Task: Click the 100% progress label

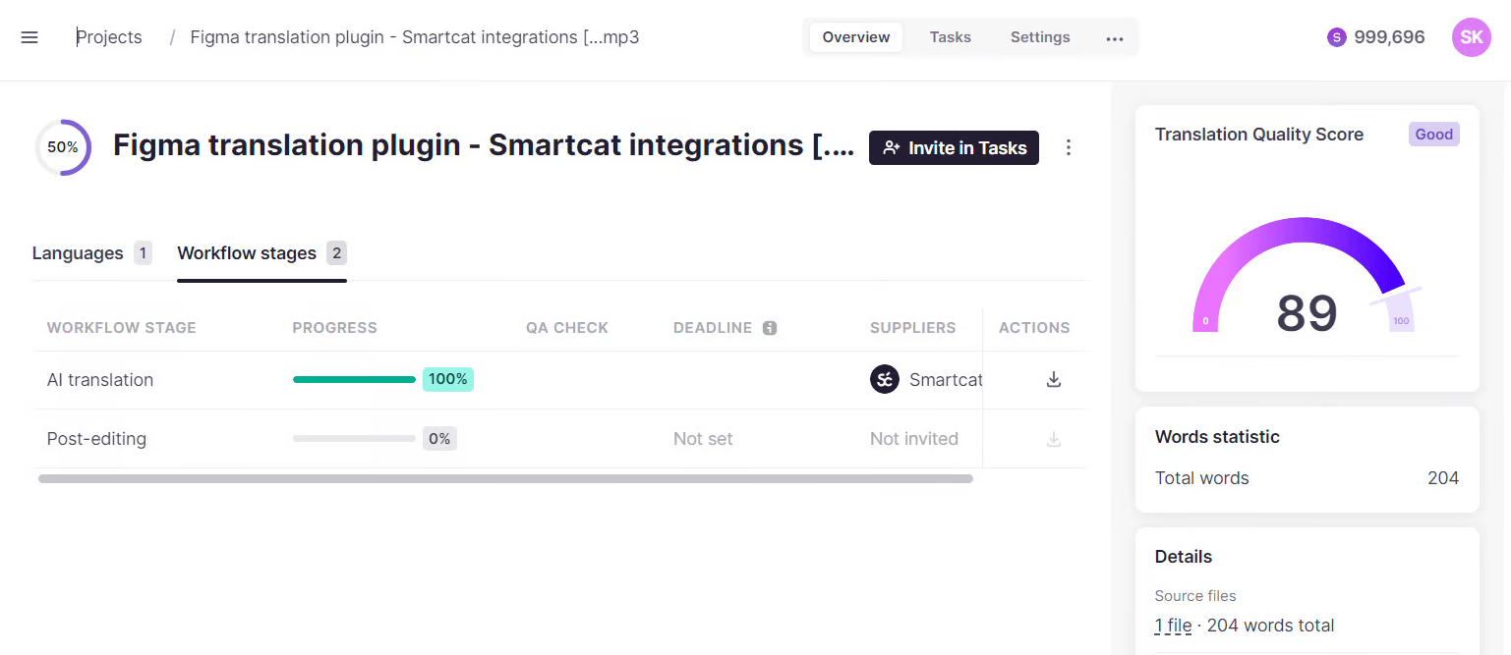Action: (x=448, y=380)
